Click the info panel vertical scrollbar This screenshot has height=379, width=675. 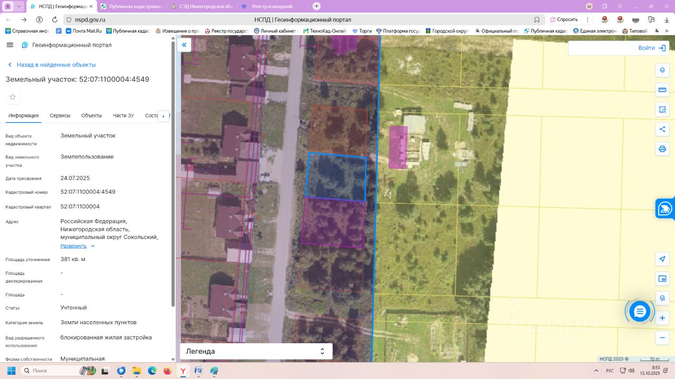click(x=173, y=174)
